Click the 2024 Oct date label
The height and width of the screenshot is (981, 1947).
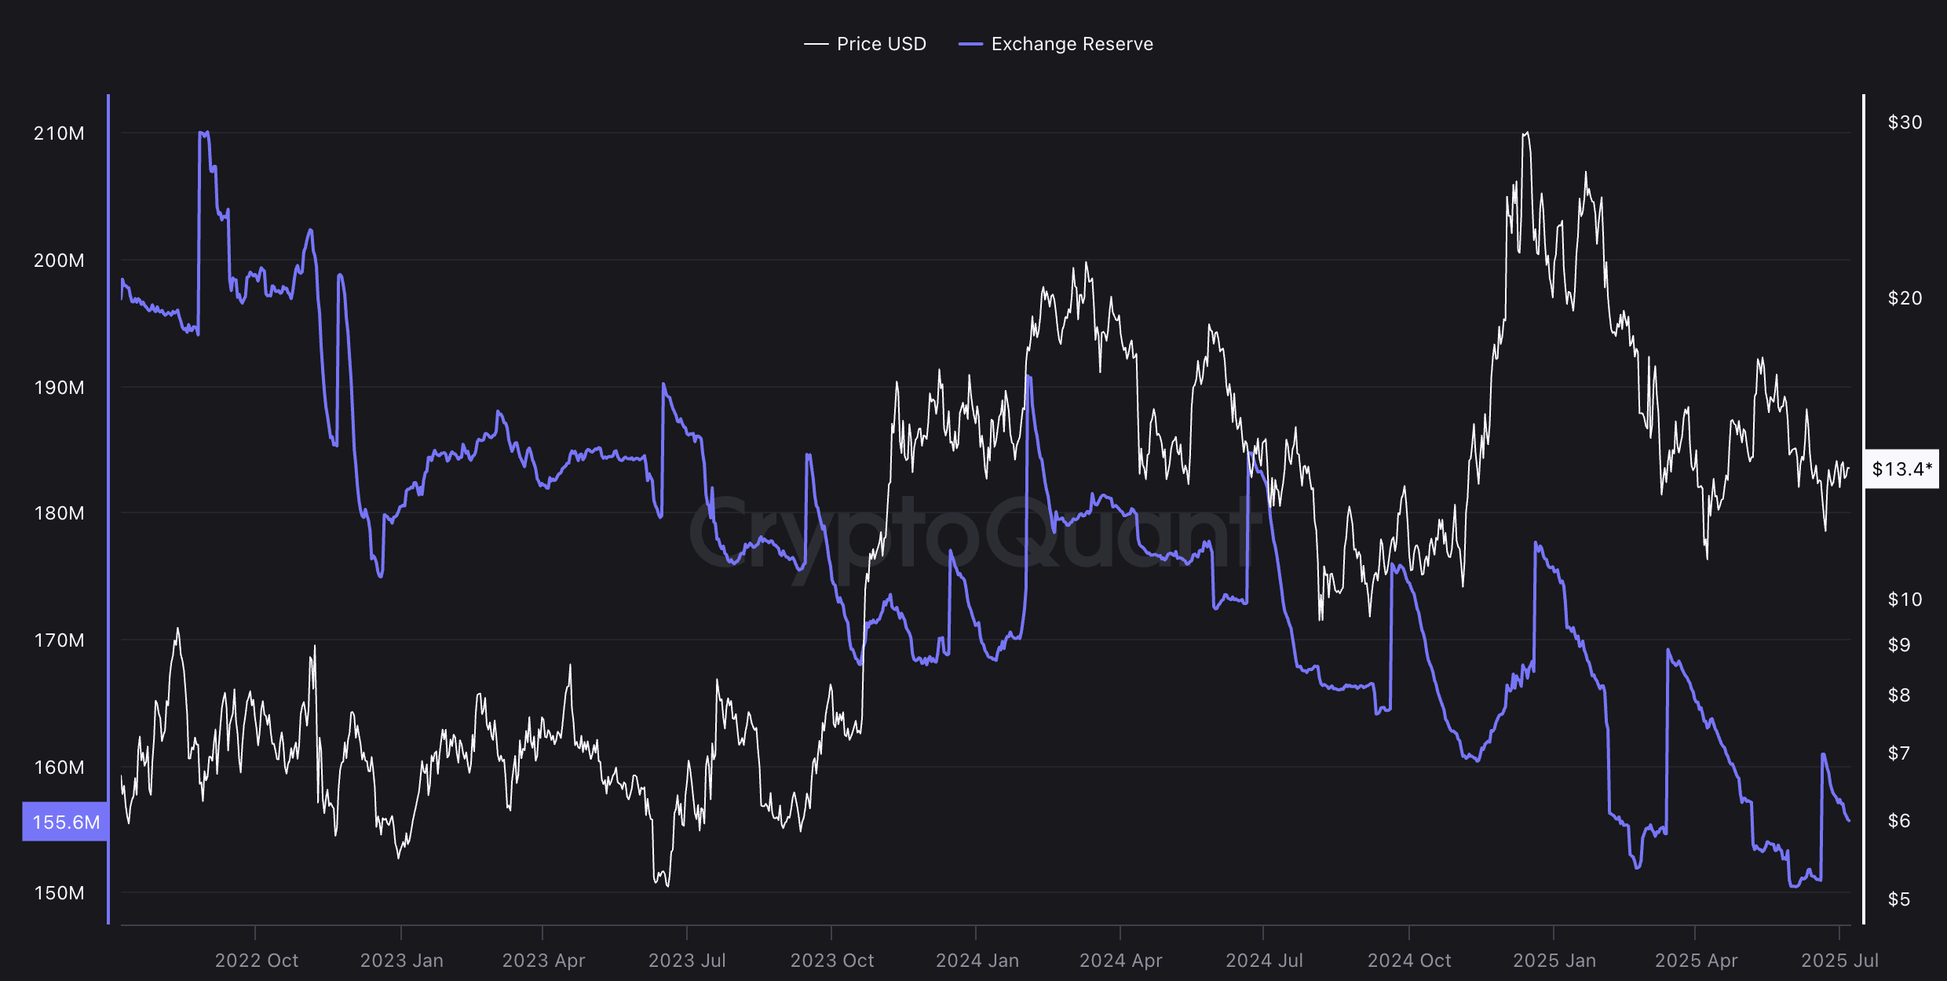click(1409, 961)
